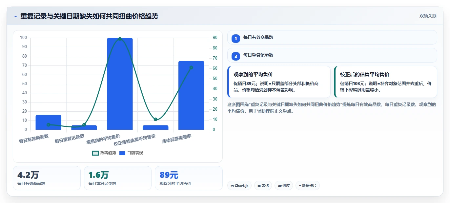
Task: Open list item 每日重复记录数
Action: click(332, 55)
